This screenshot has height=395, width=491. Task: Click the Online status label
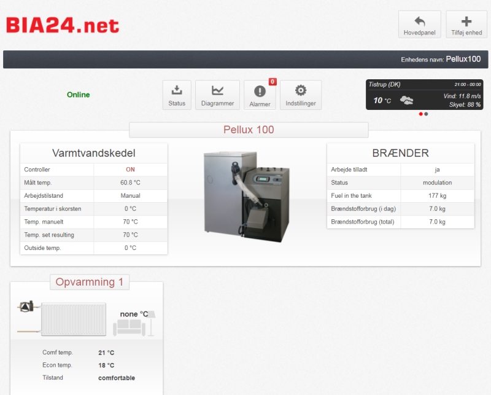tap(79, 95)
